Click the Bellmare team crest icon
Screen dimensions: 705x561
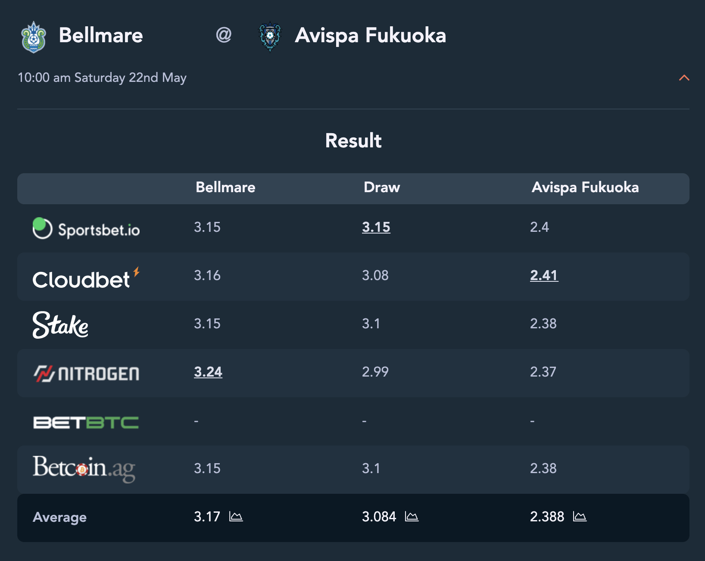point(34,37)
